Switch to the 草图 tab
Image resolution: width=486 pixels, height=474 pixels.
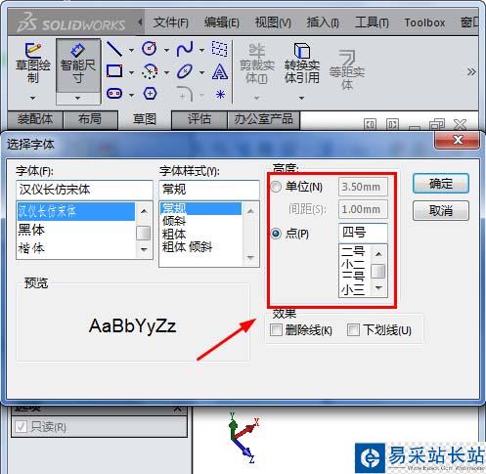tap(145, 119)
